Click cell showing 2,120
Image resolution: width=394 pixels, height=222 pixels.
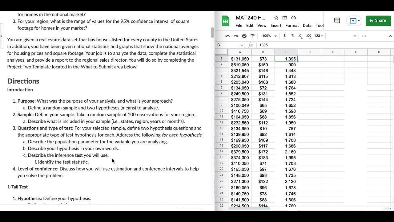pyautogui.click(x=286, y=182)
